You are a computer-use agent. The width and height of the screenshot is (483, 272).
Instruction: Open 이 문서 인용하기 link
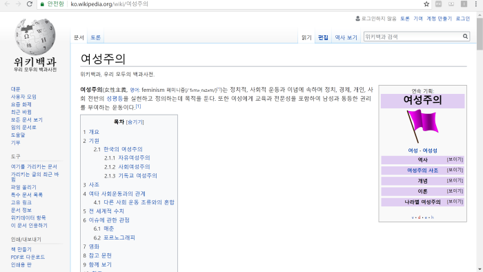pos(29,226)
